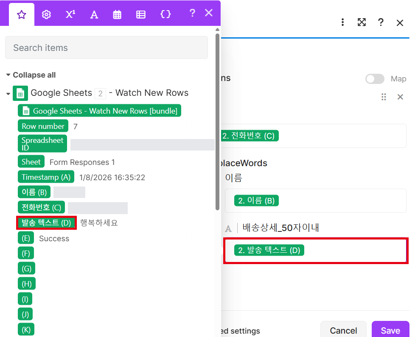Click the Google Sheets module icon
Viewport: 415px width, 337px height.
[20, 93]
